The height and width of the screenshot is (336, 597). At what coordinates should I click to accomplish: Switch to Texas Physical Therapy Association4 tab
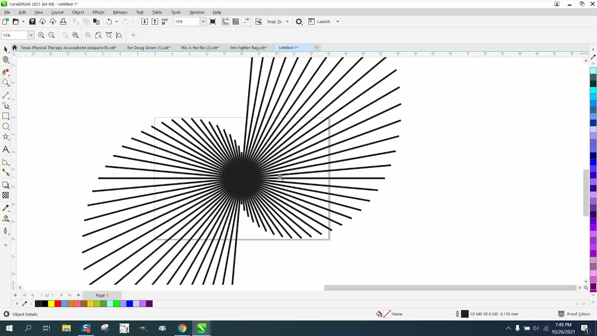pos(69,48)
